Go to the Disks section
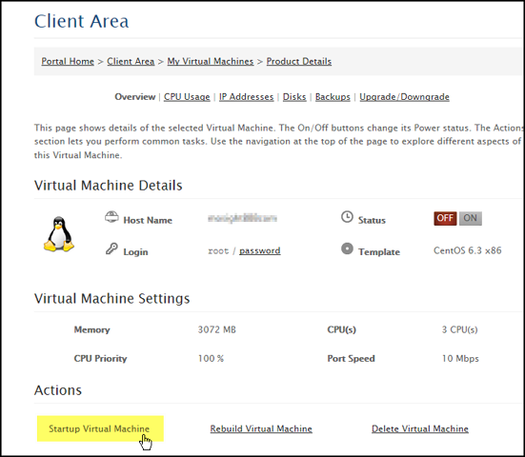This screenshot has height=457, width=525. point(294,97)
